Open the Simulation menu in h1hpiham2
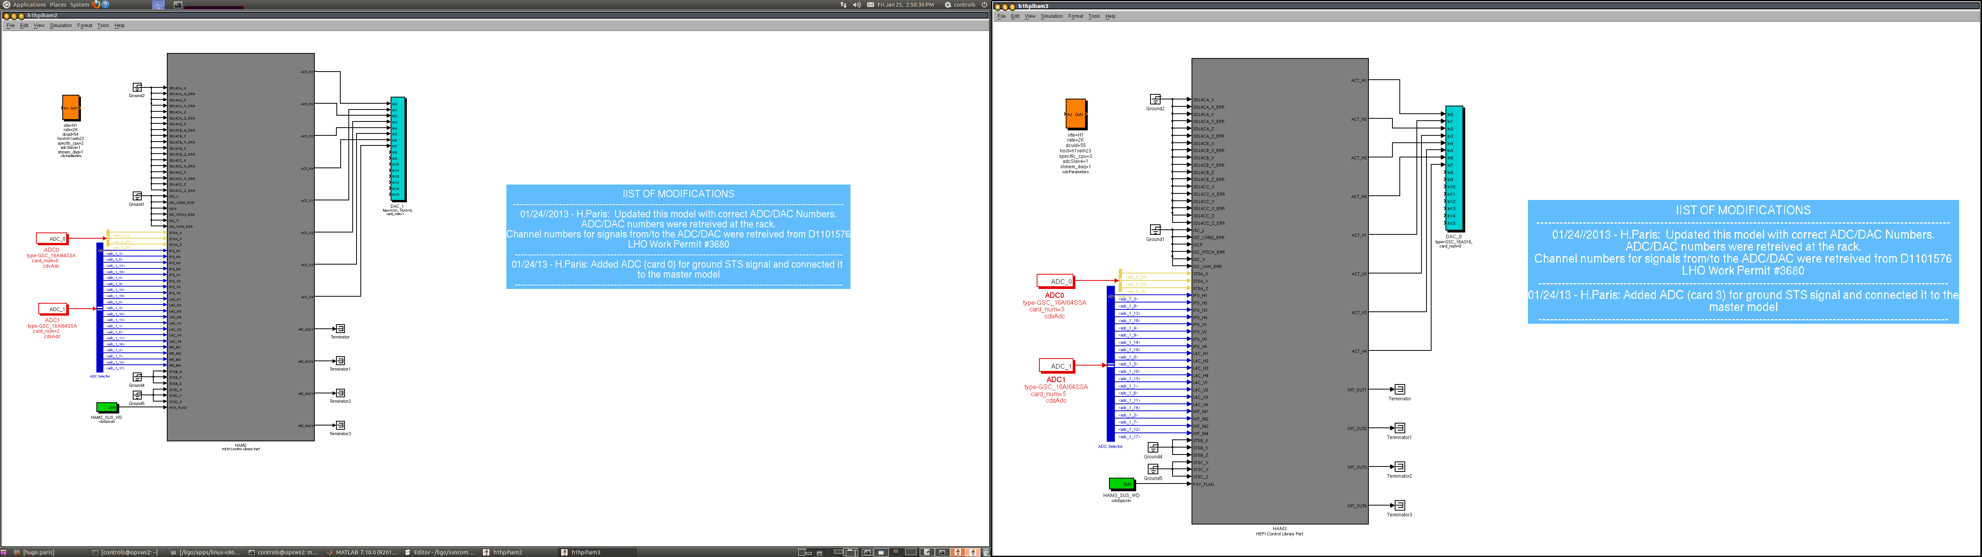The width and height of the screenshot is (1982, 557). [61, 26]
